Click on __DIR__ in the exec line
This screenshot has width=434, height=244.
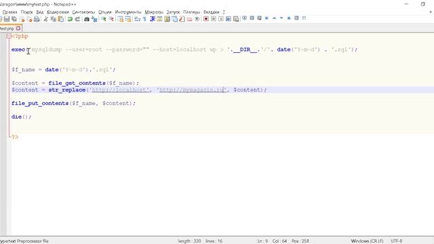[x=245, y=49]
